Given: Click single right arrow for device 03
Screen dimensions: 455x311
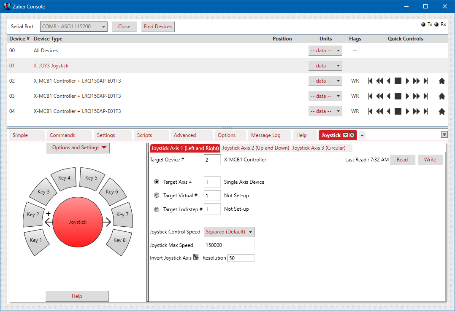Looking at the screenshot, I should [407, 96].
